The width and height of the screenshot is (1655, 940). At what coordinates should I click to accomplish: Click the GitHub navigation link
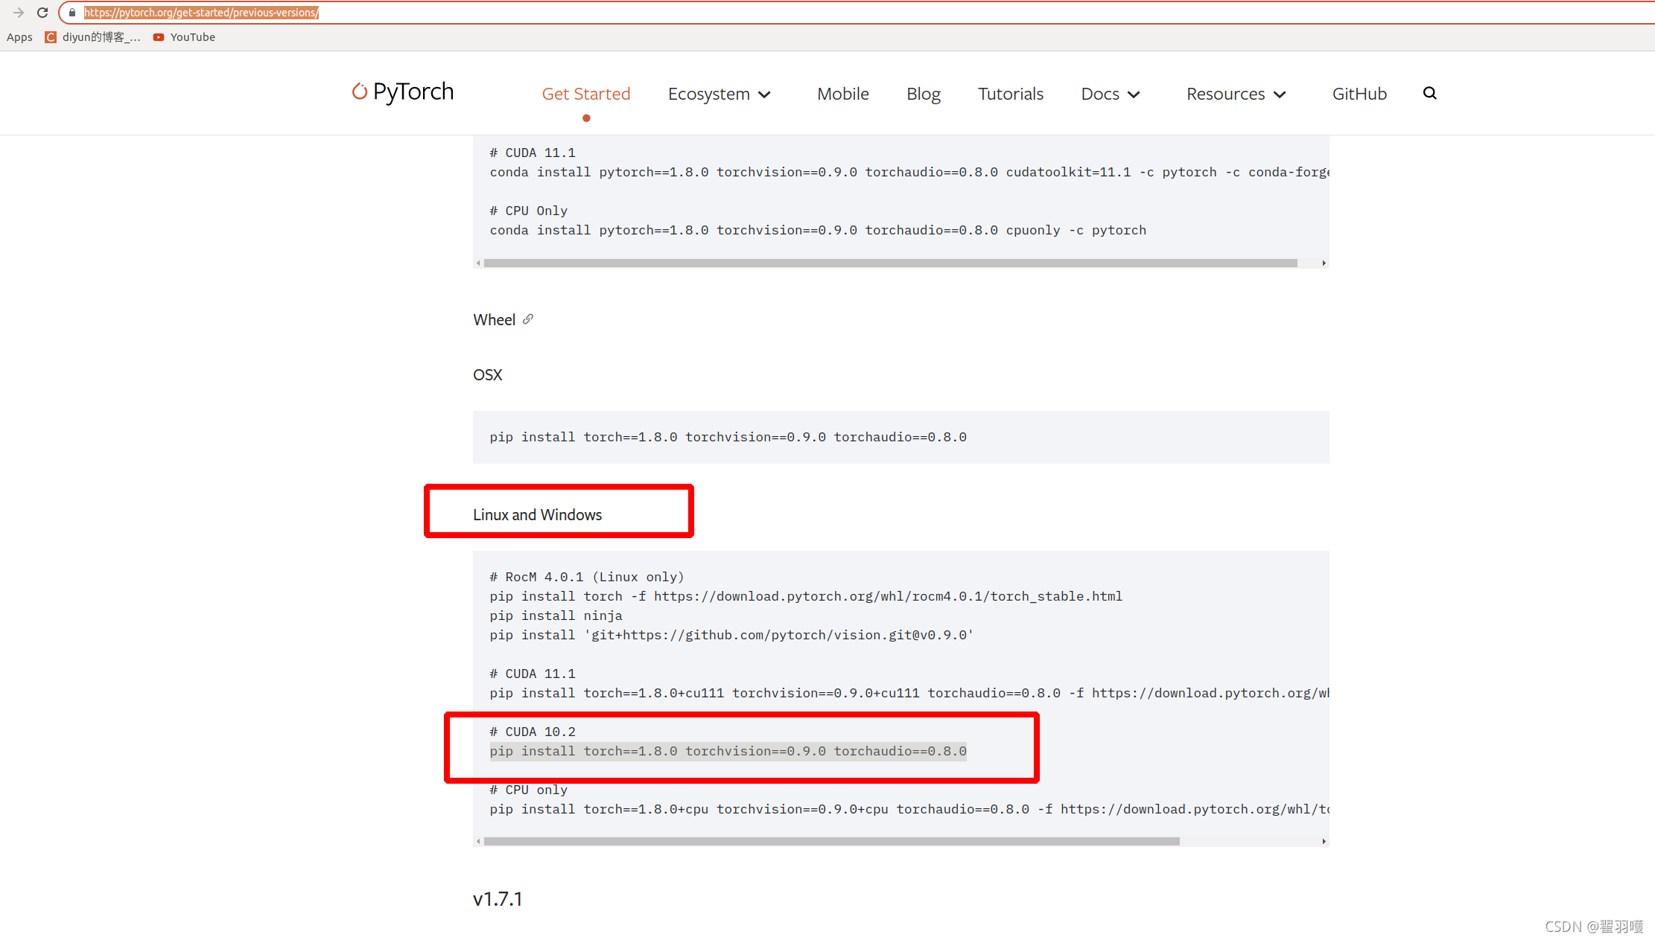point(1359,93)
